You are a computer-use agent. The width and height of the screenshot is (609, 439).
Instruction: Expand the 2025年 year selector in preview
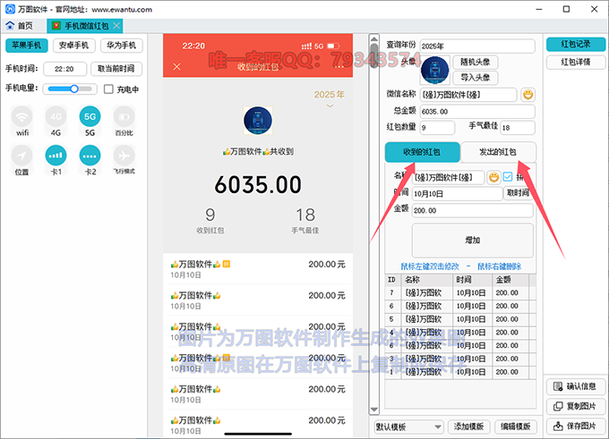pos(330,106)
